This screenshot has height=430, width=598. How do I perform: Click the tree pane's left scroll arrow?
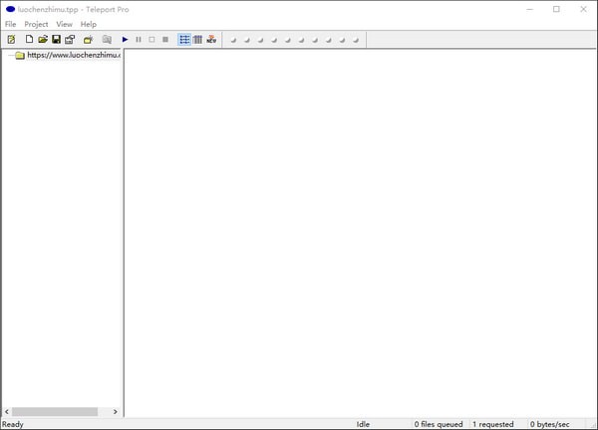pos(7,411)
